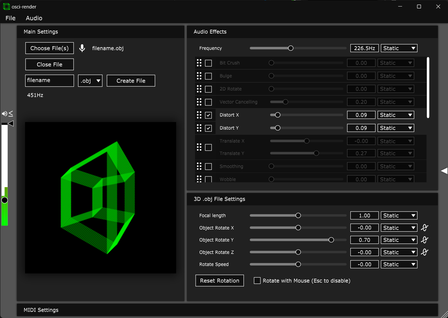This screenshot has height=318, width=448.
Task: Click the Frequency slider handle
Action: (x=291, y=48)
